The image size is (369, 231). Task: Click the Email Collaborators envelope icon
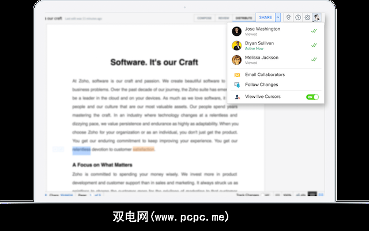pyautogui.click(x=237, y=75)
